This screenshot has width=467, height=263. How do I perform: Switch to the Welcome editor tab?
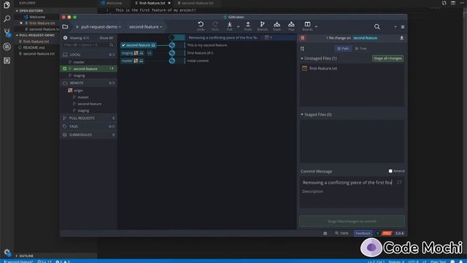tap(114, 3)
